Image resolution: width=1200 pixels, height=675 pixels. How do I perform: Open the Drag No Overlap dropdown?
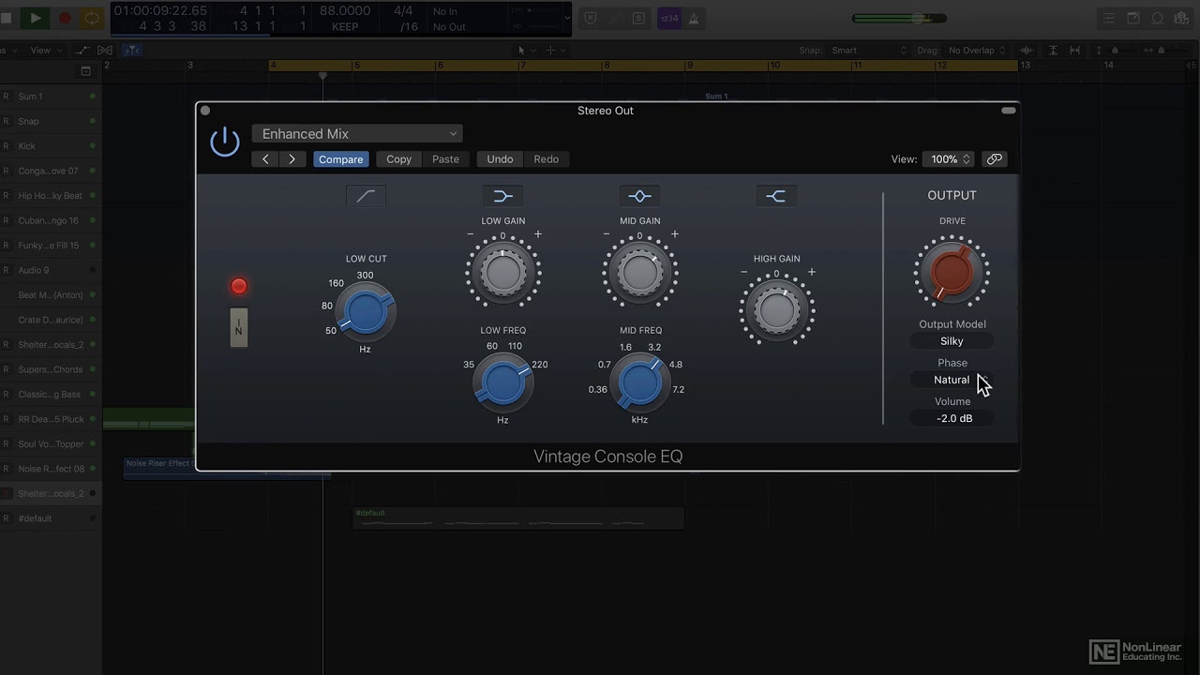(977, 50)
